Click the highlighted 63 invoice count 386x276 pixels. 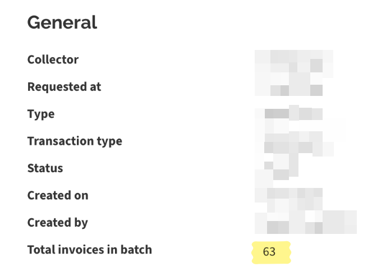270,252
